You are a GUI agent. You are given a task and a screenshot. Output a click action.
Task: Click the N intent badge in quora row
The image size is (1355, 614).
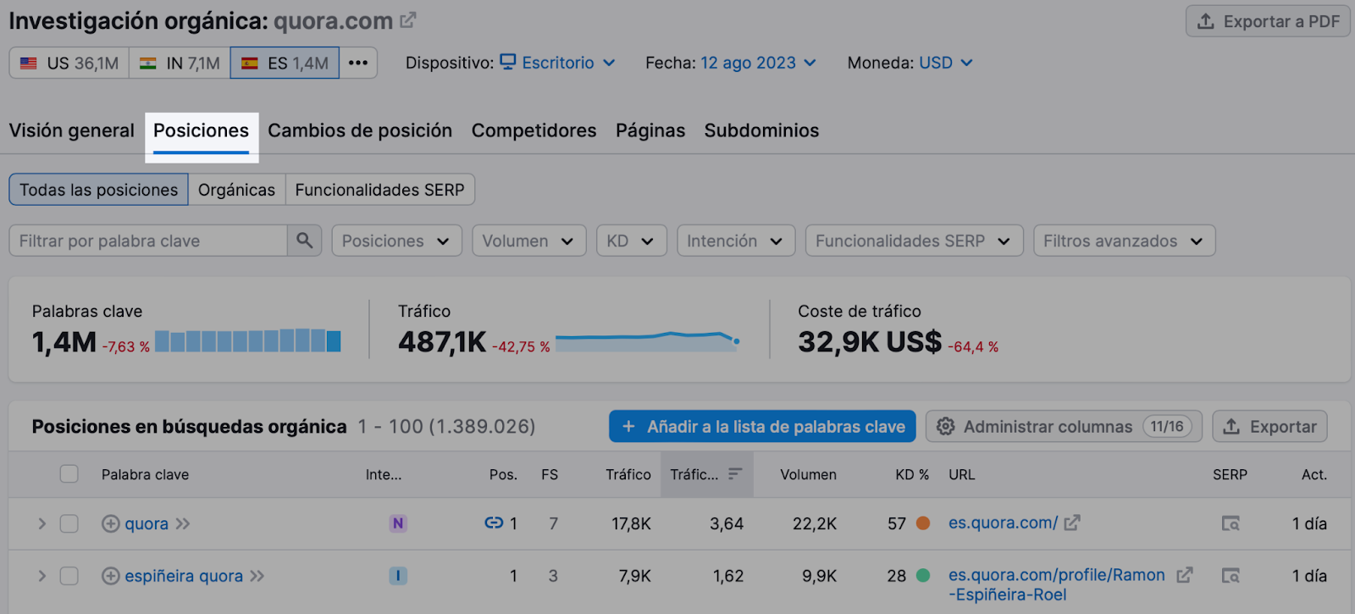click(x=398, y=523)
